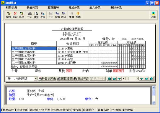Click the 合计 total row text
Screen dimensions: 160x113
pyautogui.click(x=24, y=67)
